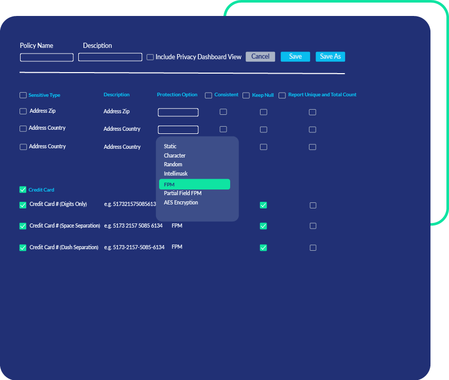This screenshot has height=380, width=449.
Task: Toggle the Sensitive Type header checkbox
Action: pyautogui.click(x=23, y=95)
